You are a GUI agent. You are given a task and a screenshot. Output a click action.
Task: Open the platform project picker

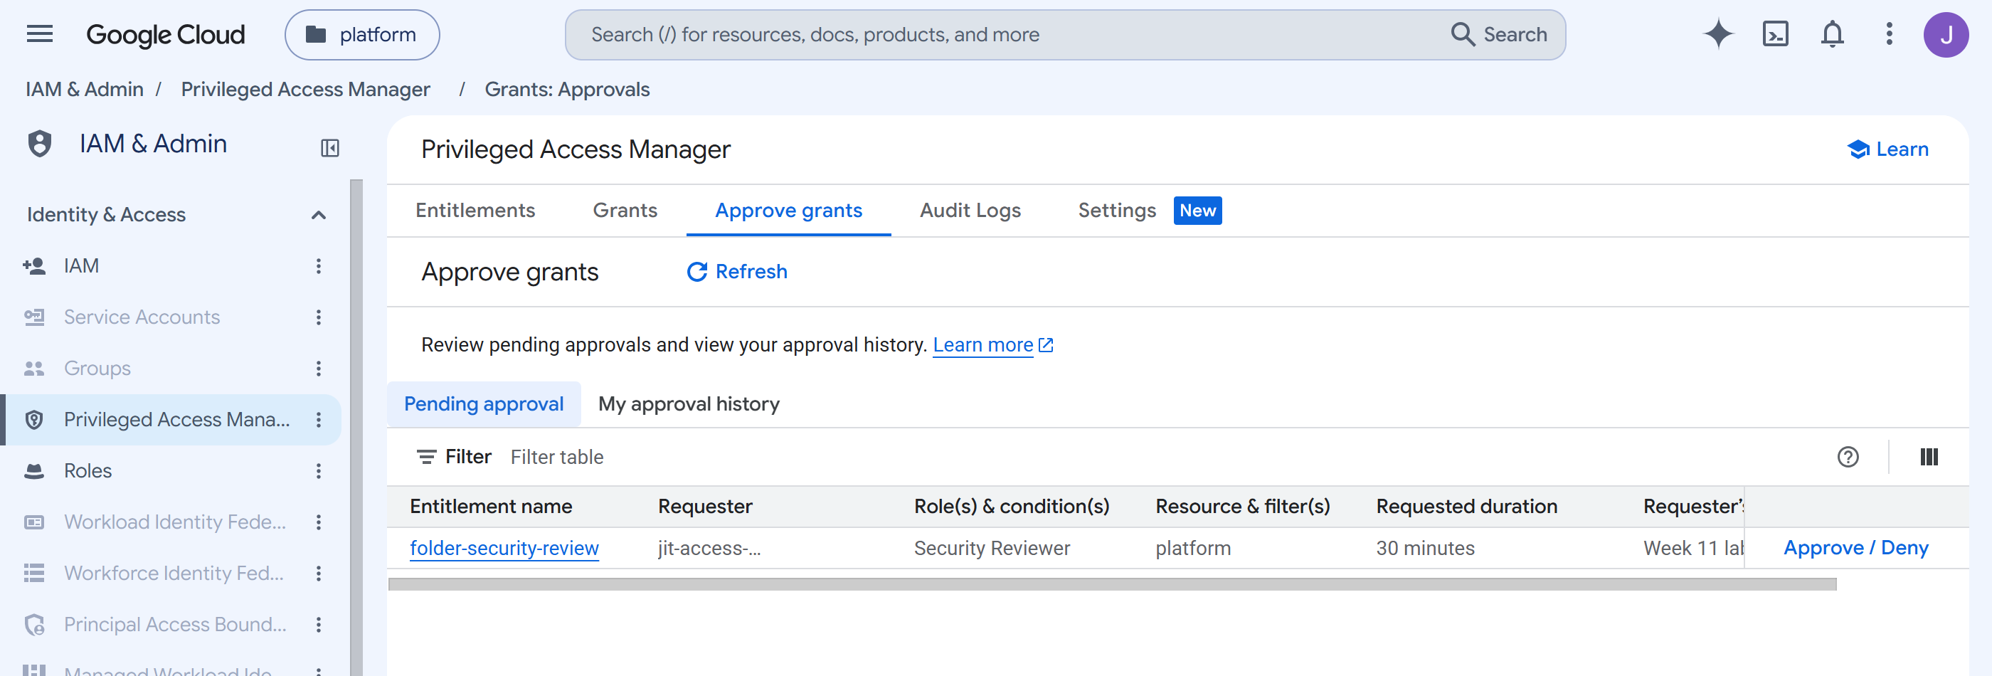[x=362, y=35]
